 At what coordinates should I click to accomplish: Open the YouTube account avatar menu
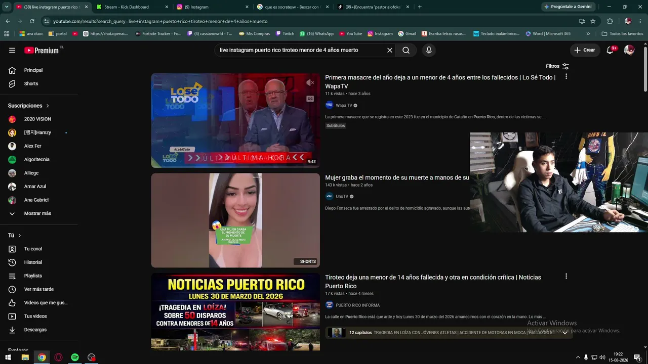[x=629, y=50]
